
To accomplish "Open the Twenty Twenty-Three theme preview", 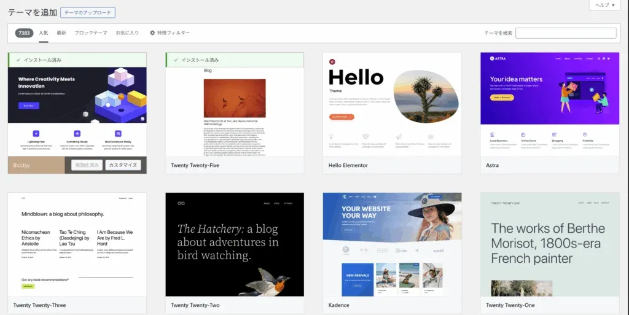I will 77,244.
